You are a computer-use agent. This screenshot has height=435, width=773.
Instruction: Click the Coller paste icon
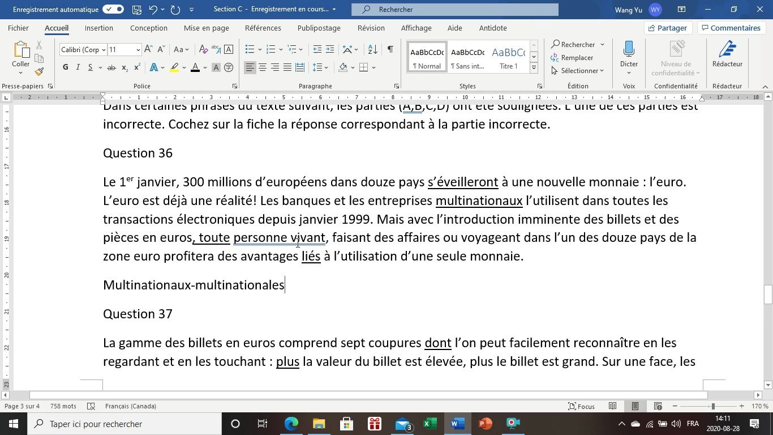point(20,51)
